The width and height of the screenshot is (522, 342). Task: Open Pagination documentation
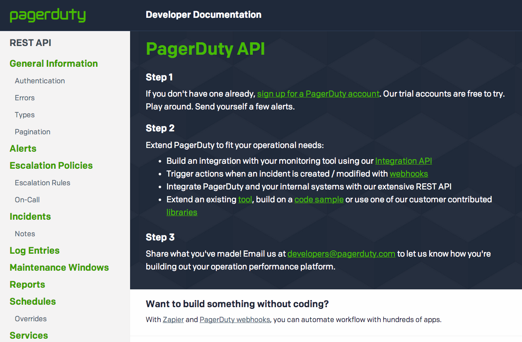[x=33, y=132]
